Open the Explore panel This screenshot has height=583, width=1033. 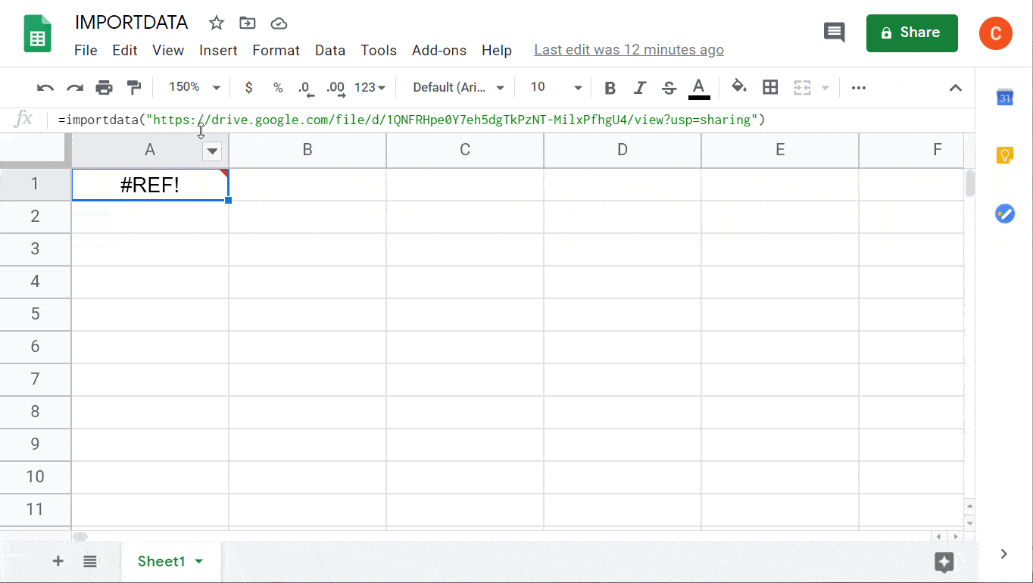(944, 563)
